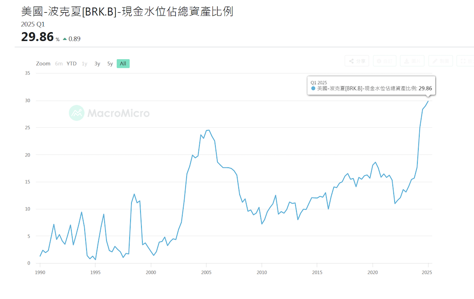
Task: Click the 1995 x-axis label
Action: [95, 273]
